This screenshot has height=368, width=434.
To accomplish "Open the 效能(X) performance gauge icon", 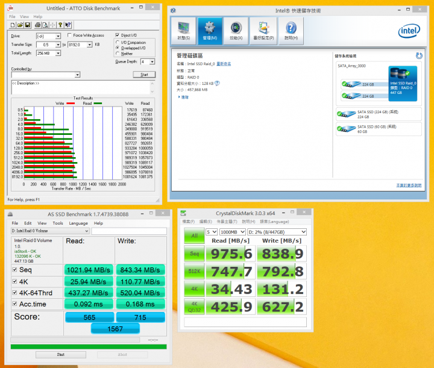I will coord(236,31).
